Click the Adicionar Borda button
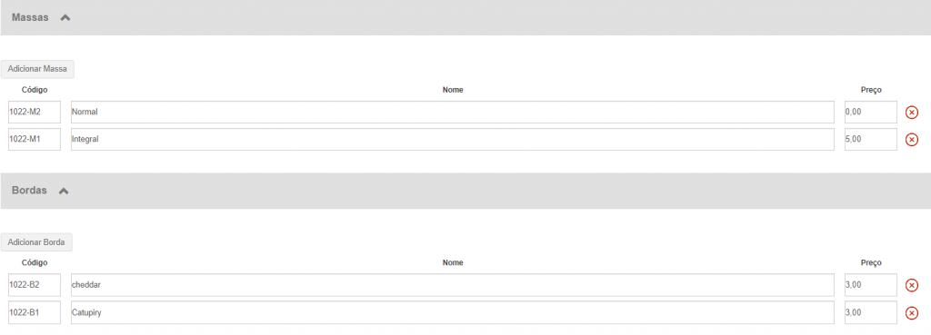 (x=36, y=241)
